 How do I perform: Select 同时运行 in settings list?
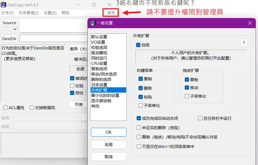[108, 58]
